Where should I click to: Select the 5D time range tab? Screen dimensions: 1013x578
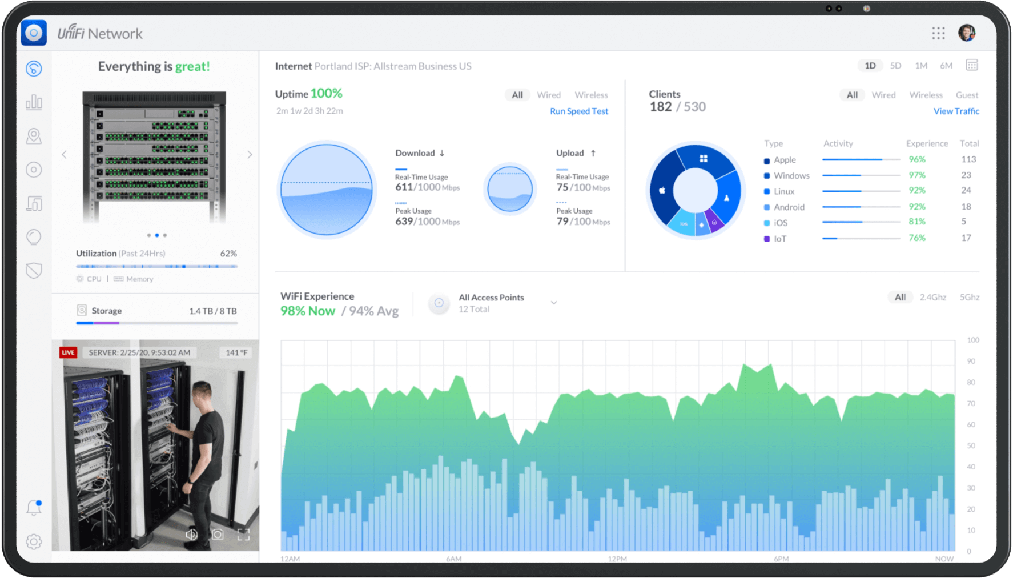895,66
